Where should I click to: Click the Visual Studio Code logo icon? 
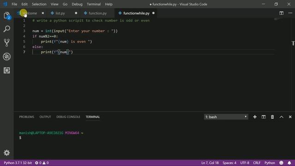5,4
